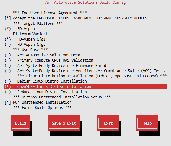Toggle Run Unattended Installation checkbox
Screen dimensions: 171x146
[8, 102]
